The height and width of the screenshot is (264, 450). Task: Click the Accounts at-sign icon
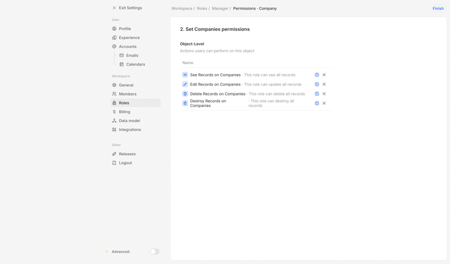(114, 47)
